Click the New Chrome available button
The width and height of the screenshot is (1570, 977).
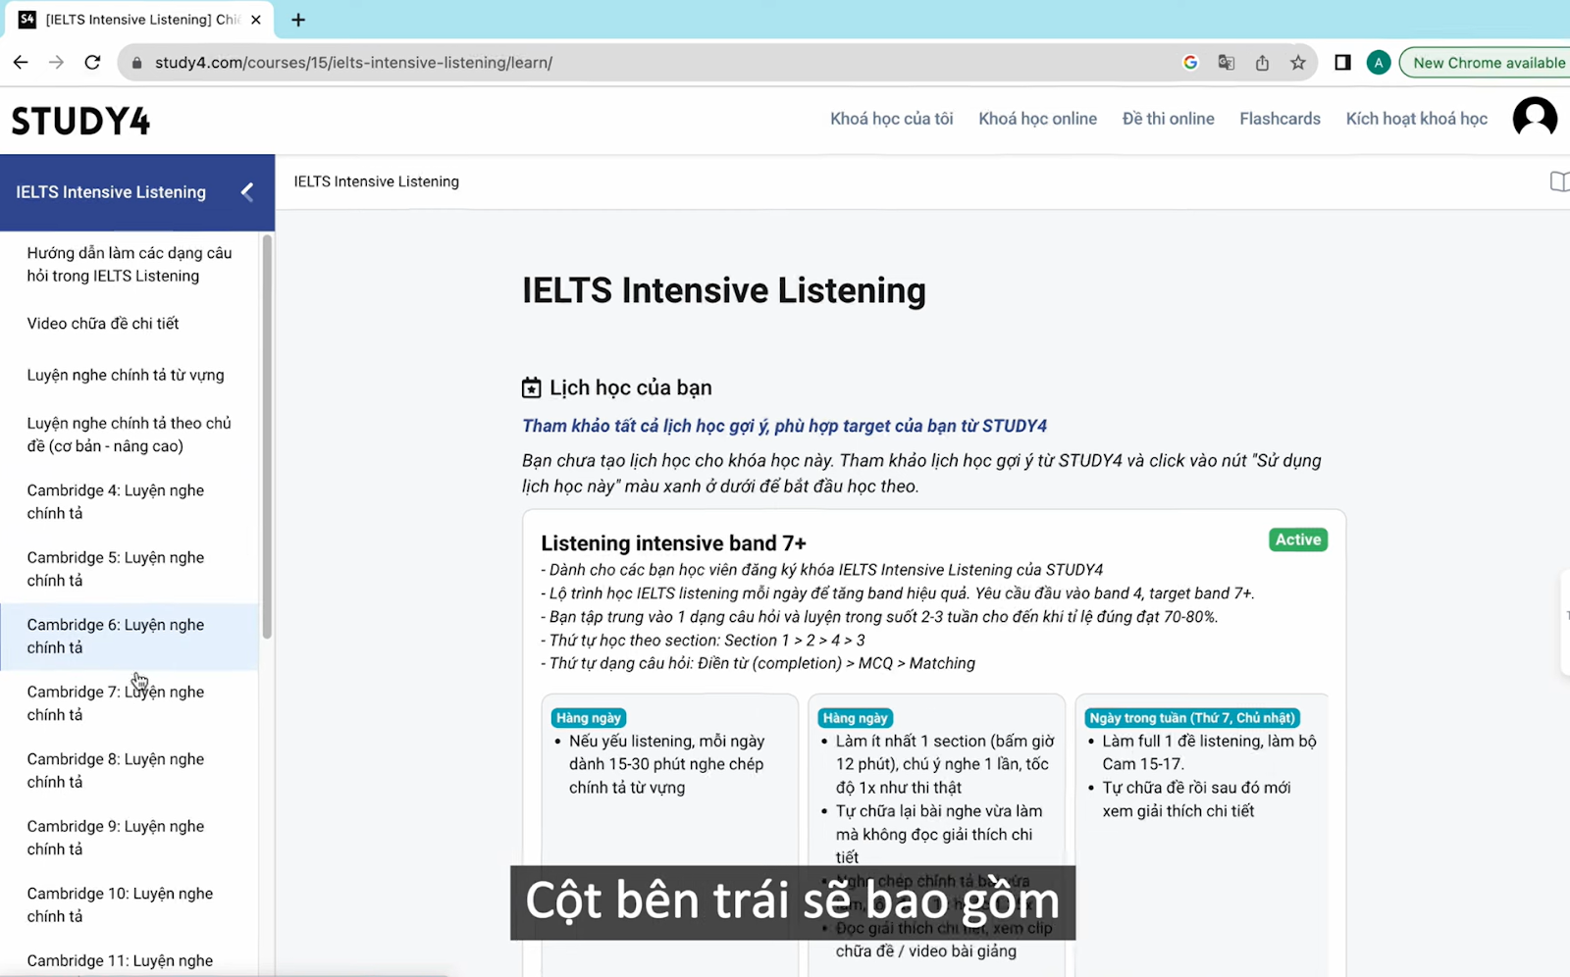point(1486,63)
